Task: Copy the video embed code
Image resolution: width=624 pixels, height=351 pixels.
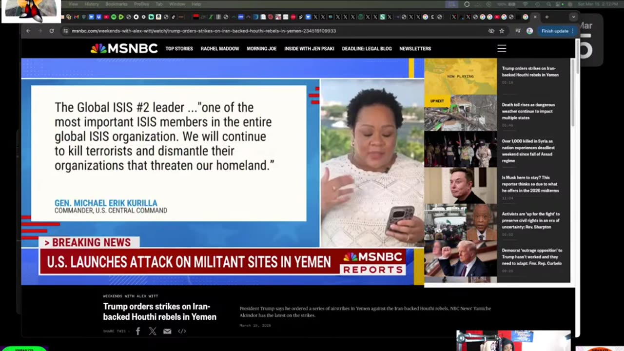Action: click(182, 331)
